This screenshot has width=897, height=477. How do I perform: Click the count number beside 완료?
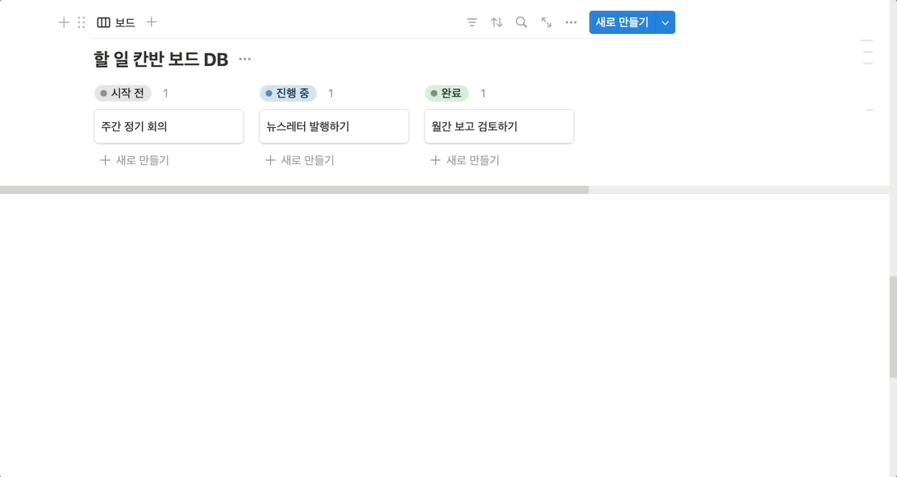pos(483,93)
